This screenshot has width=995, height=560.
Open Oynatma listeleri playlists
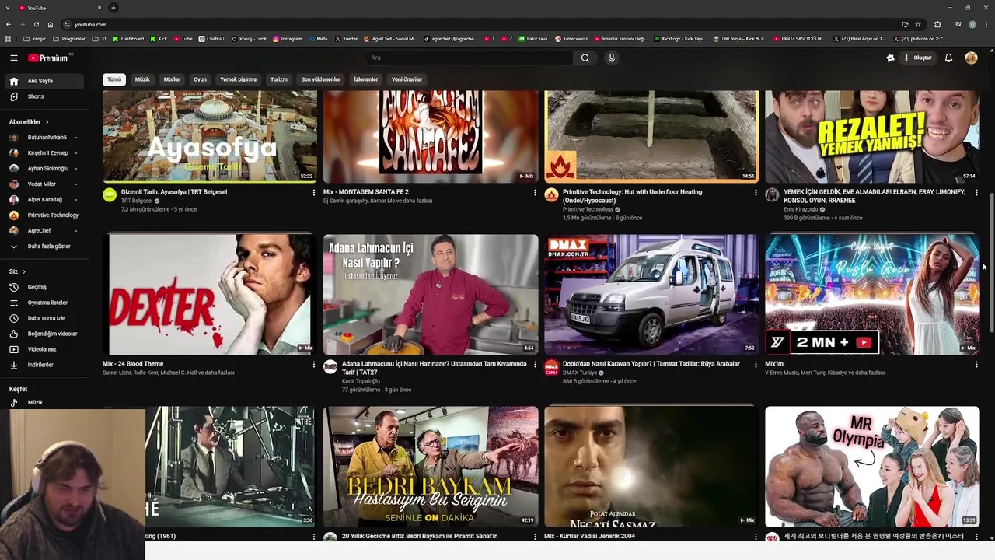pyautogui.click(x=44, y=303)
